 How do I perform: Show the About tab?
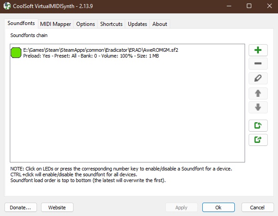tap(160, 24)
